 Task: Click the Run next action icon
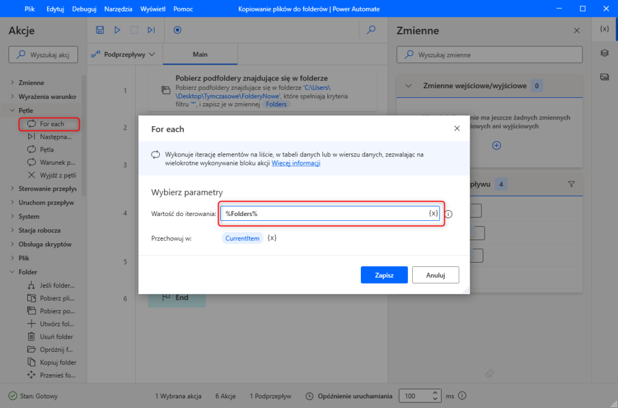click(151, 30)
